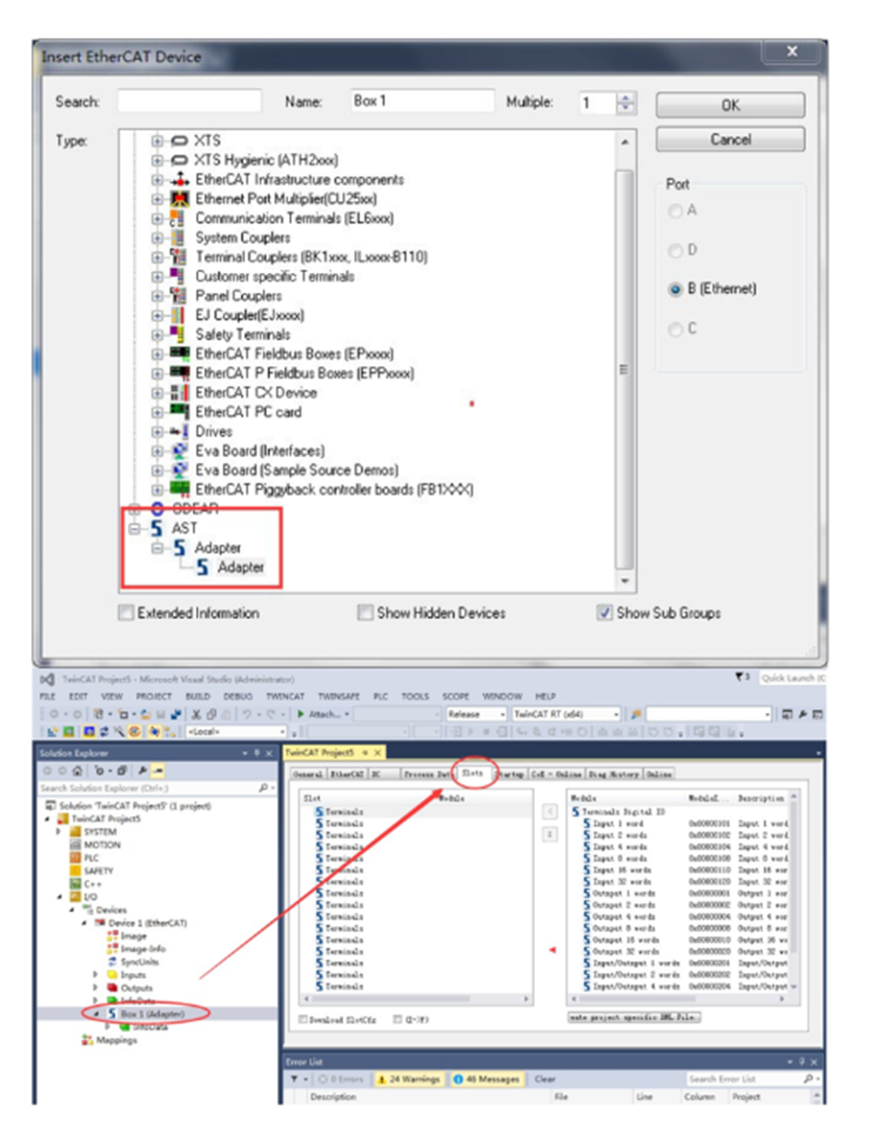Click the Inputs folder icon under Device 1
Screen dimensions: 894x1145
point(112,975)
